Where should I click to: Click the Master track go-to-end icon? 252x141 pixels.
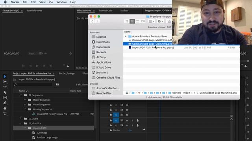coord(144,129)
